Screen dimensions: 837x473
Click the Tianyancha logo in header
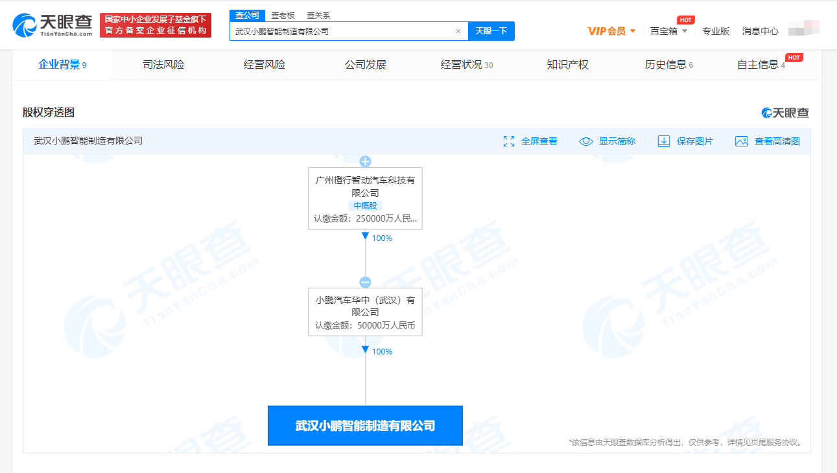53,25
